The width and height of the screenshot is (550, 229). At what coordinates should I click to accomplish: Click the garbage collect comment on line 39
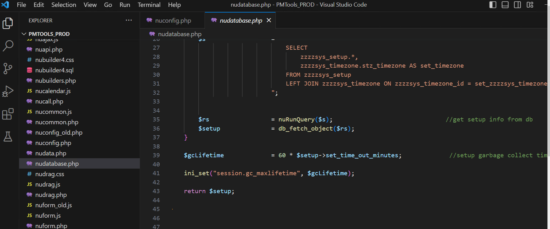[x=498, y=155]
